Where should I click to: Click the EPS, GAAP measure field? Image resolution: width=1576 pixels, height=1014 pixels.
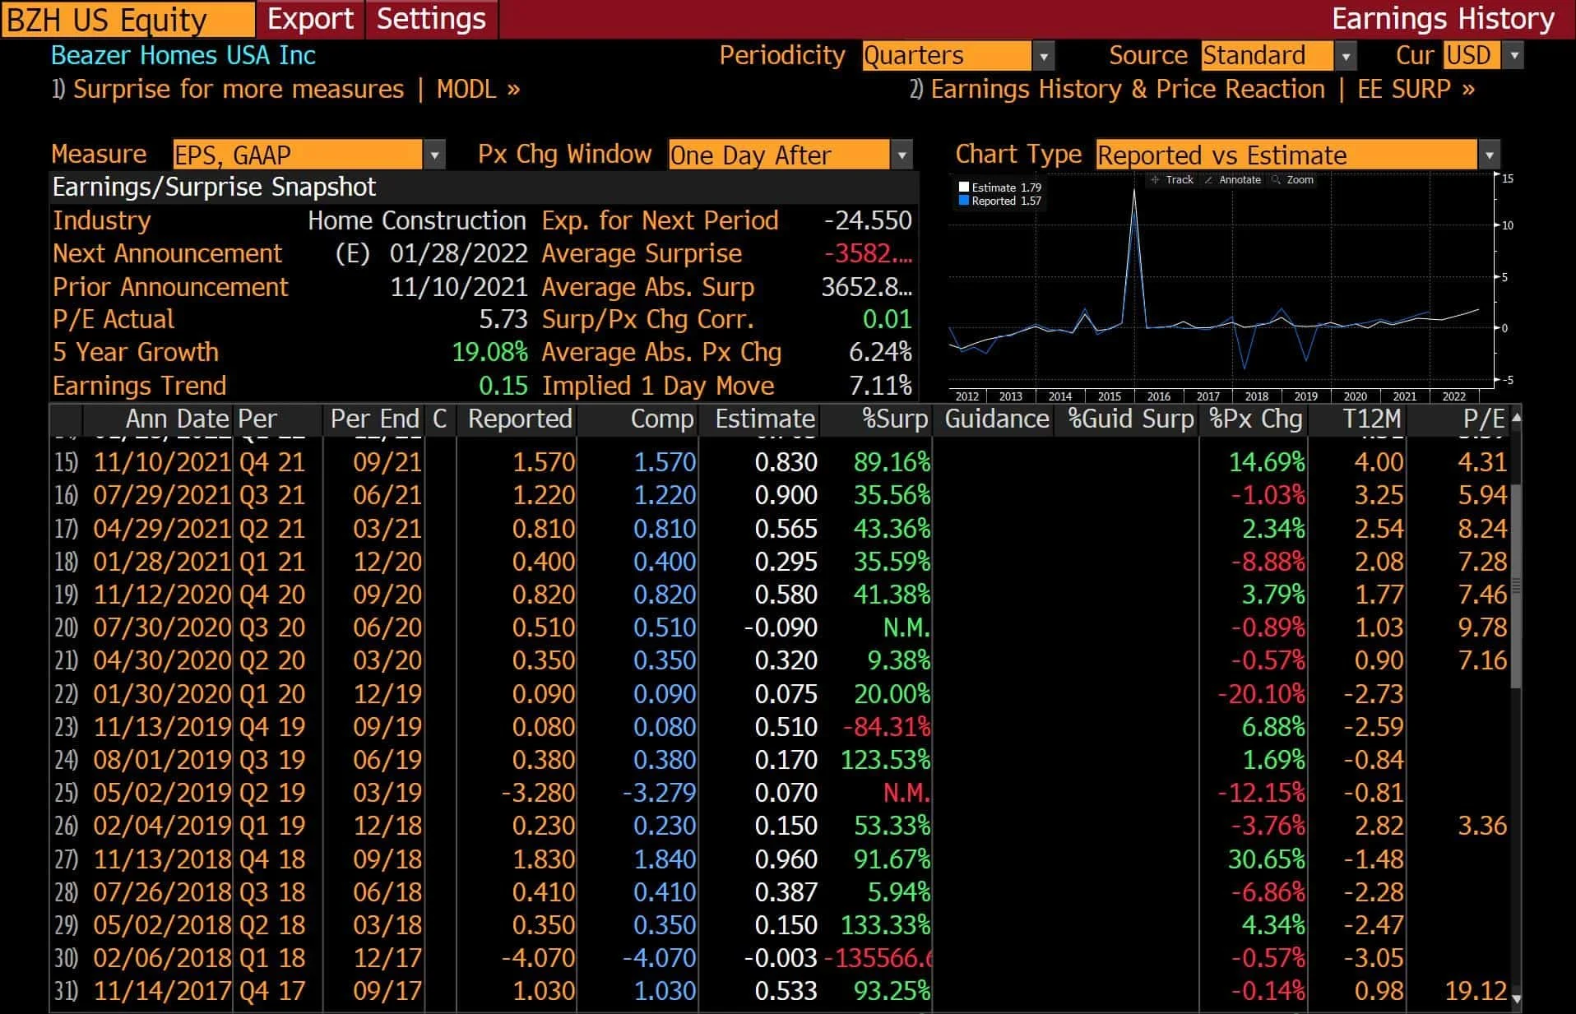click(298, 155)
